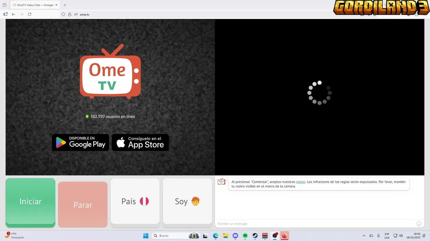Go back with the back arrow

click(x=13, y=14)
